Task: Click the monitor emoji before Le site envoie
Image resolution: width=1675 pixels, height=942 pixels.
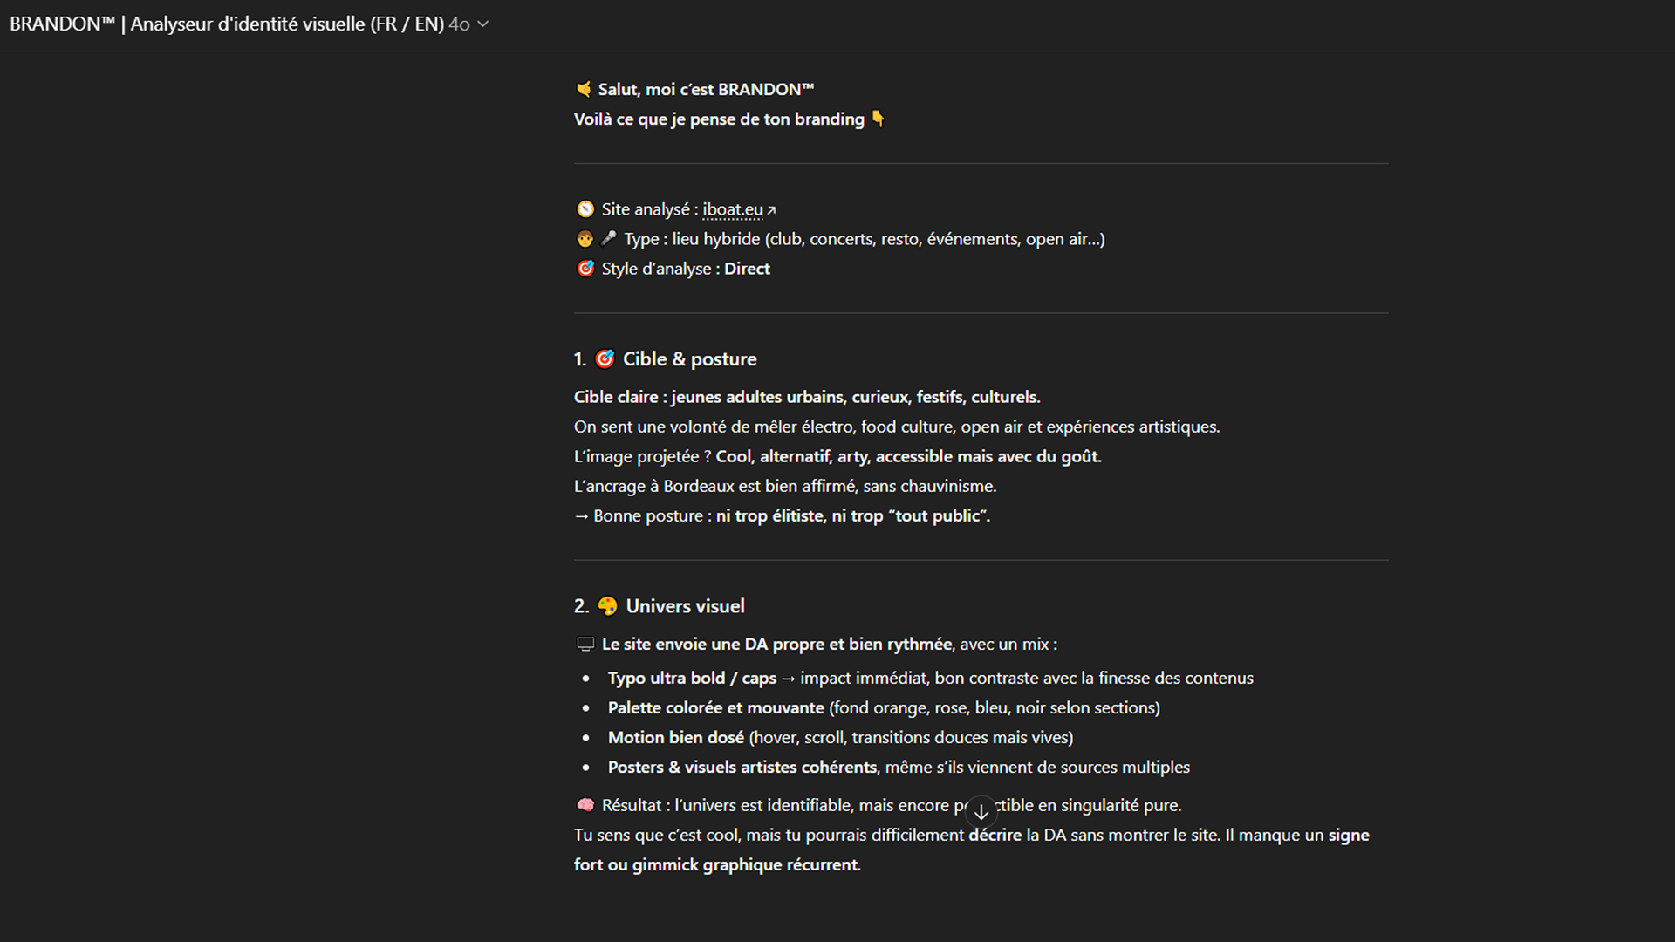Action: coord(585,645)
